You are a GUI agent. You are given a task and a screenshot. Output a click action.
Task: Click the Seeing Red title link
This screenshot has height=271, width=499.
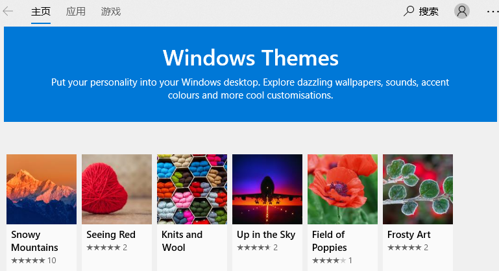pos(111,235)
